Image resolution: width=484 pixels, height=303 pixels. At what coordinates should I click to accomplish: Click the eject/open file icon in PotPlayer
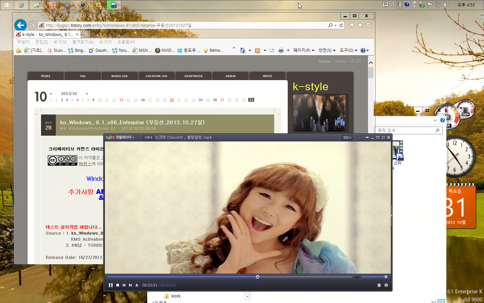137,285
